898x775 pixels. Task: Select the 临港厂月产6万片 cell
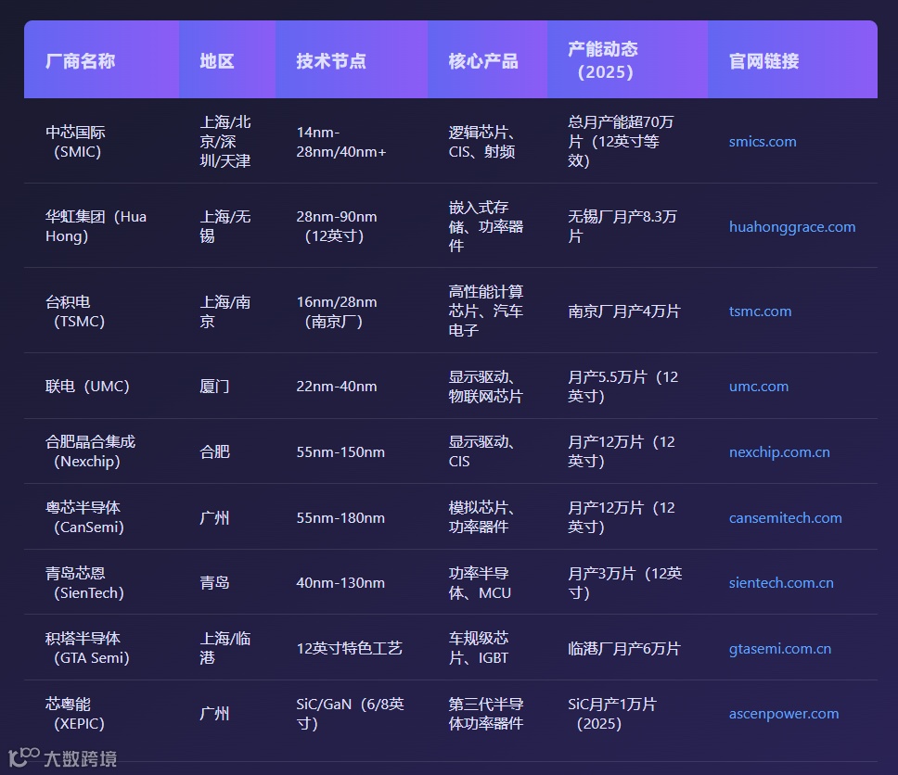pos(628,648)
